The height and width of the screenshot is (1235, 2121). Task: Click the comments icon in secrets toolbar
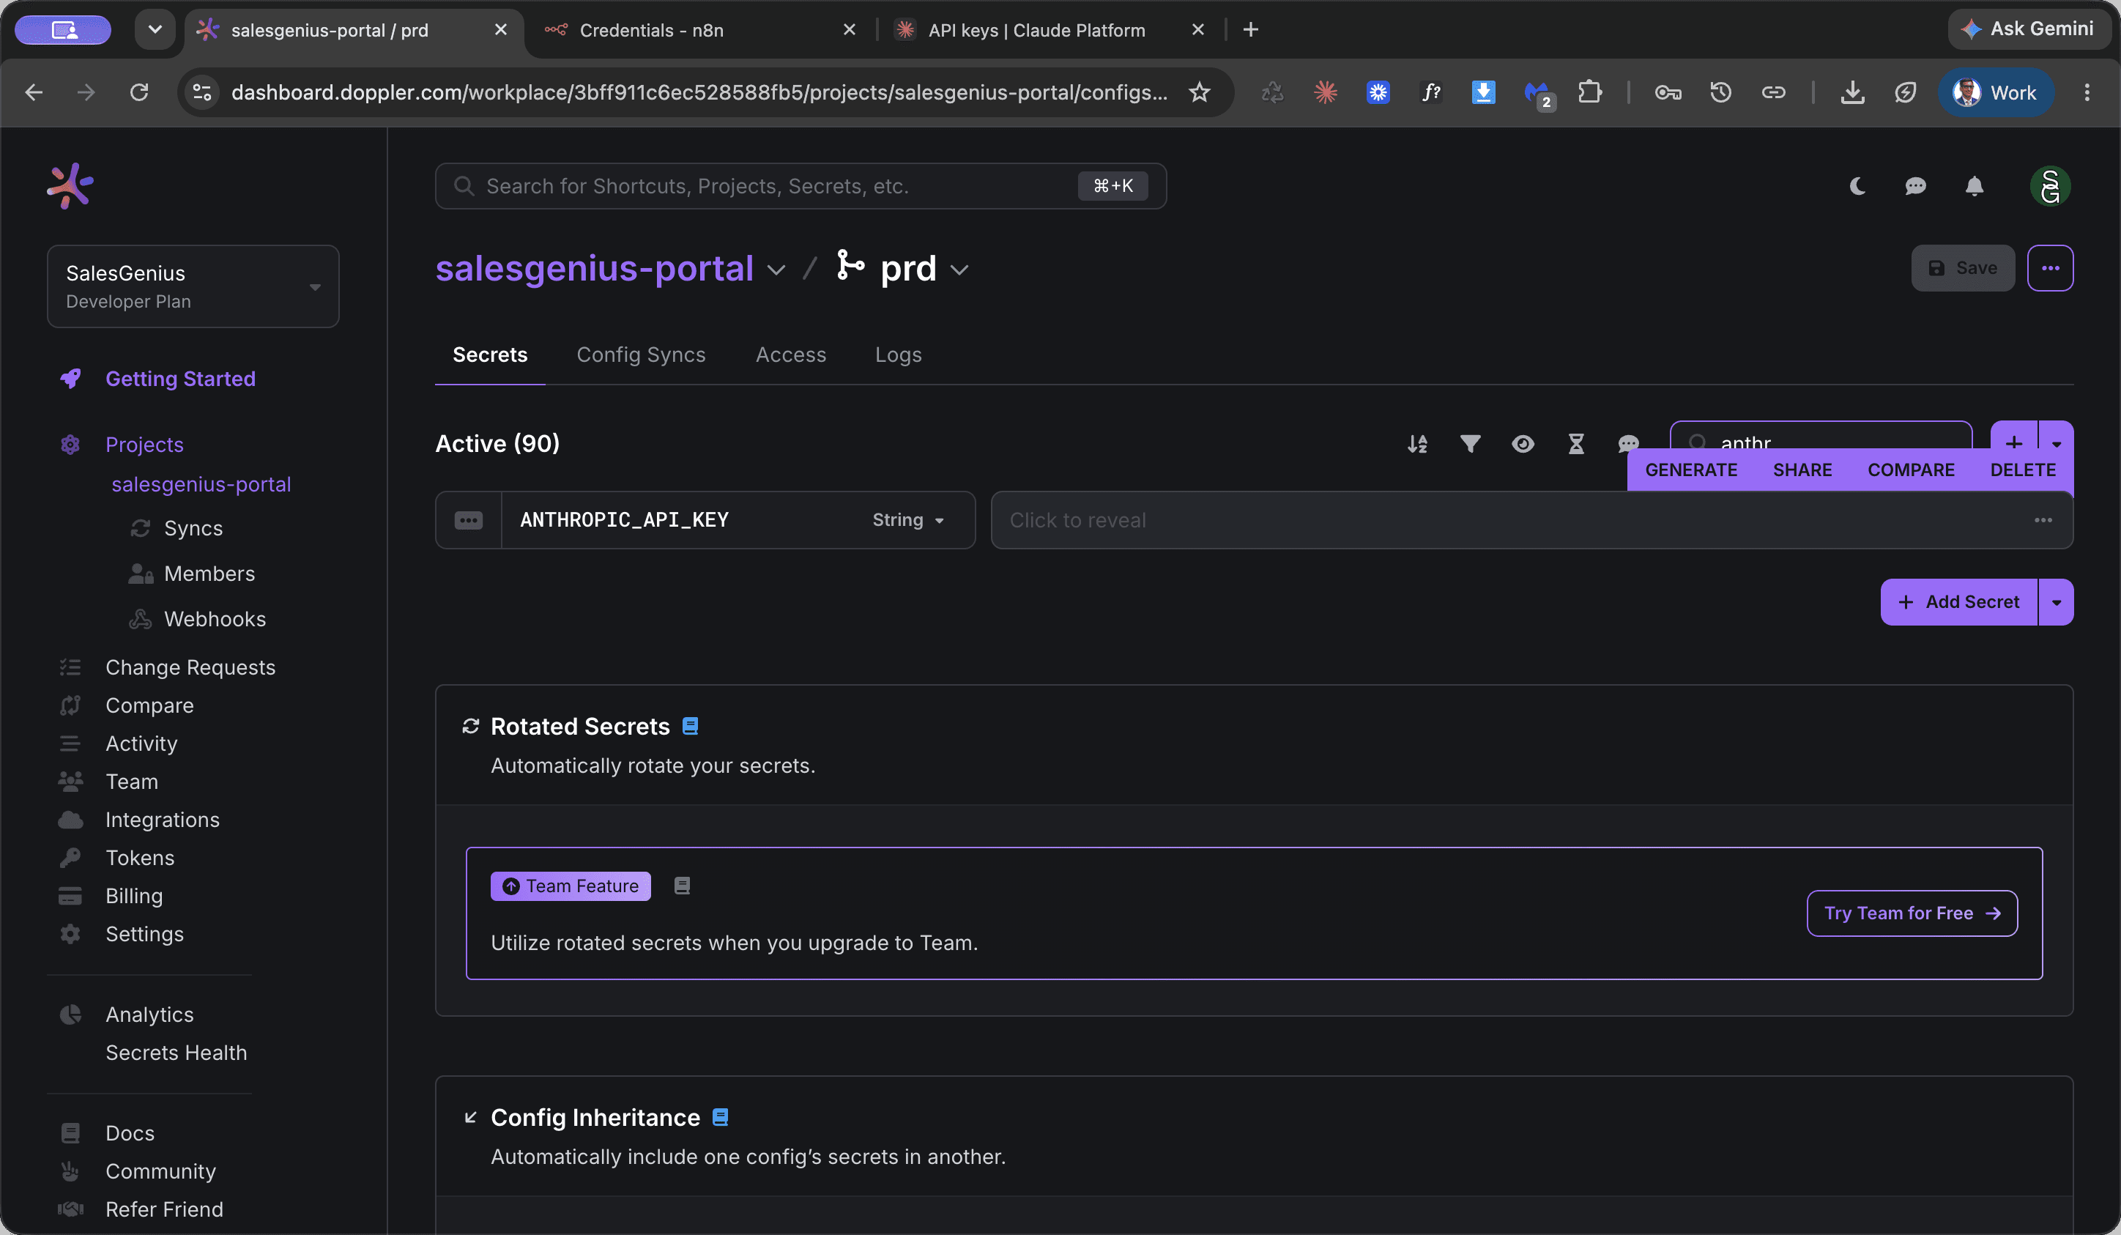pyautogui.click(x=1629, y=444)
